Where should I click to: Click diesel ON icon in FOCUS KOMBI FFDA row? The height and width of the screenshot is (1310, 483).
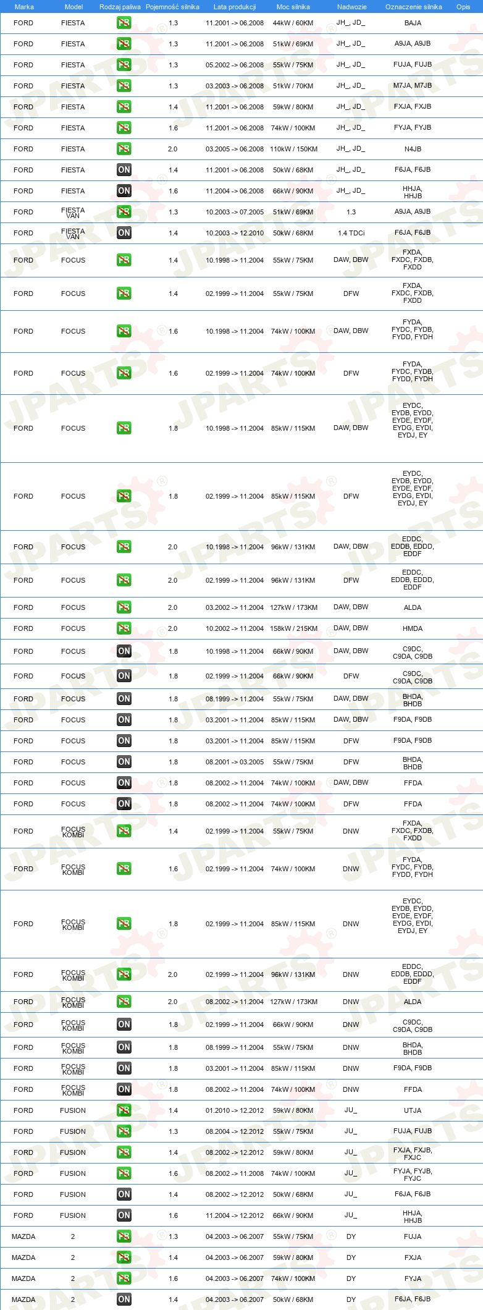point(124,1089)
